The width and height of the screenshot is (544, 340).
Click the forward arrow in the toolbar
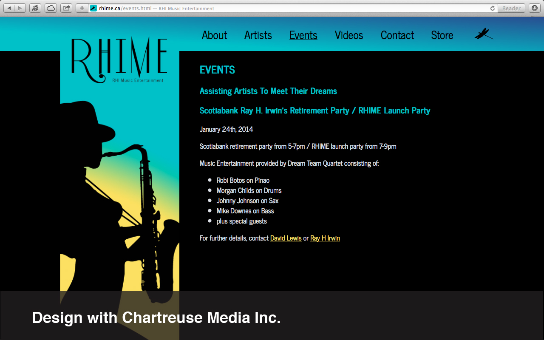(20, 8)
